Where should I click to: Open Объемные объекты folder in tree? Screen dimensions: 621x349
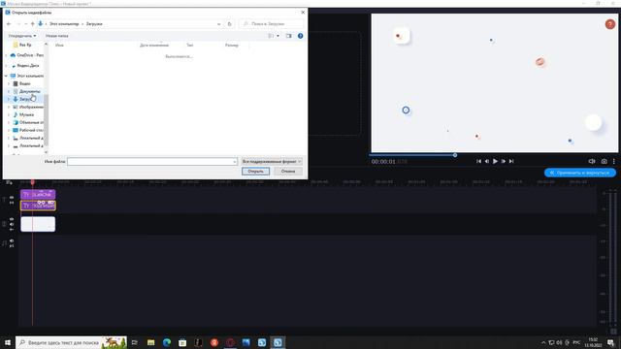[x=31, y=123]
